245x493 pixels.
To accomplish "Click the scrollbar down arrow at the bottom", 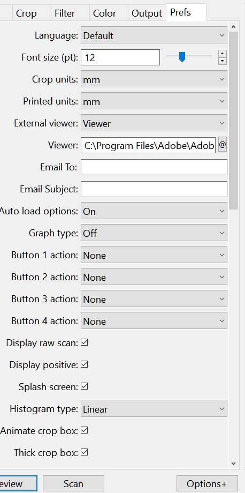I will point(233,463).
